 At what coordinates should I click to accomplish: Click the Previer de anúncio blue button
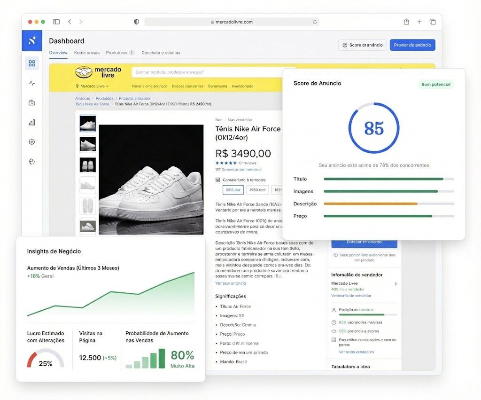tap(412, 45)
